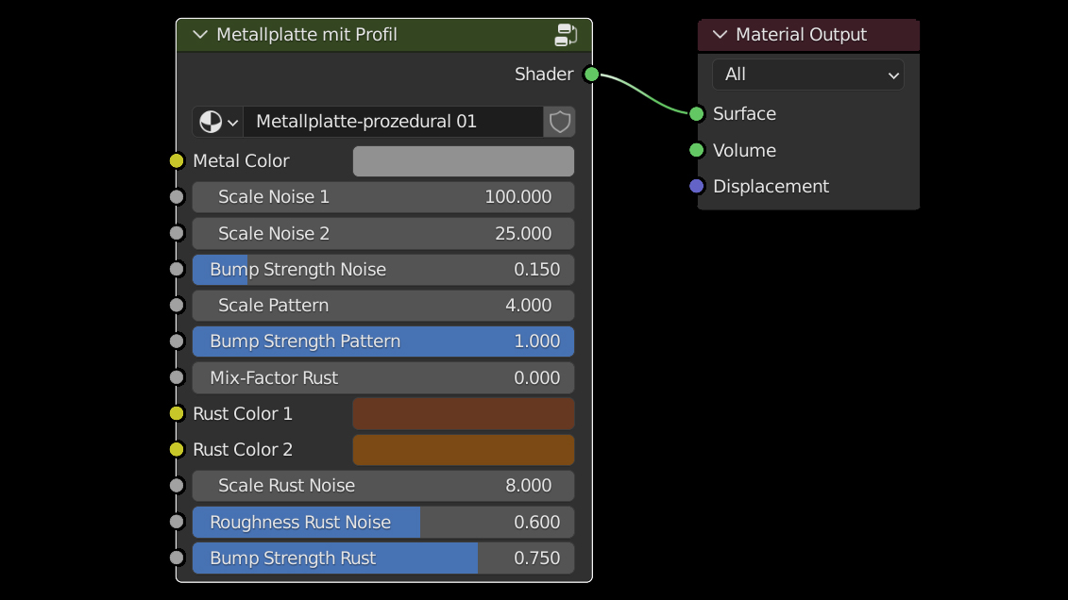Click the Mix-Factor Rust slider
This screenshot has height=600, width=1068.
click(x=382, y=378)
